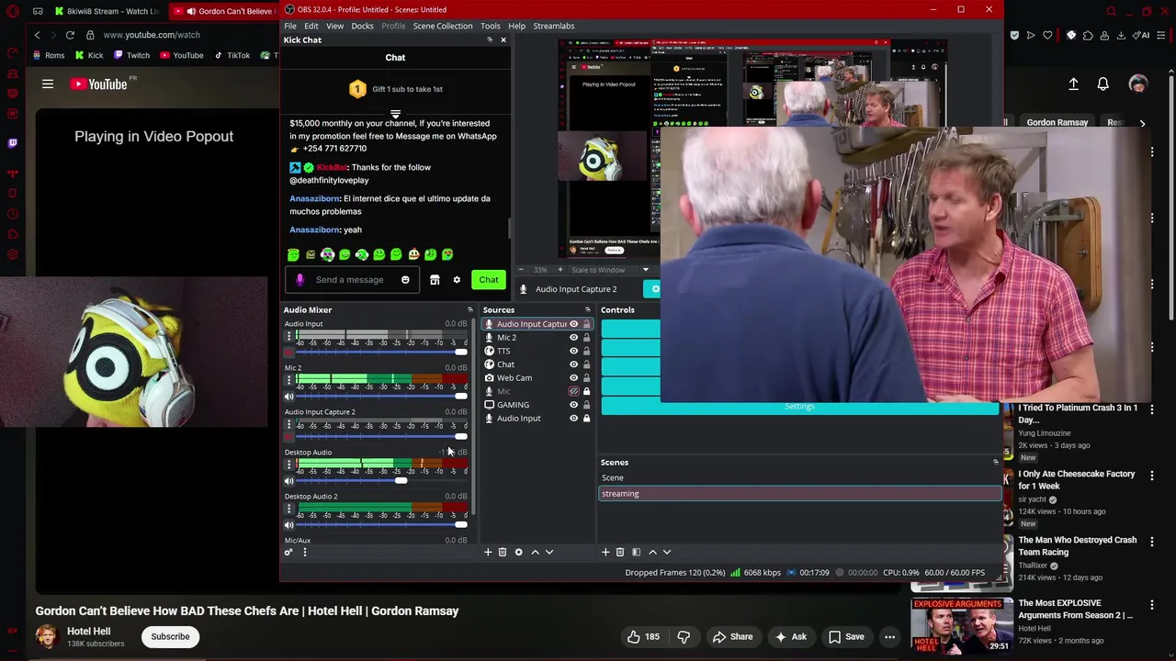Send message with green Chat button

click(489, 280)
